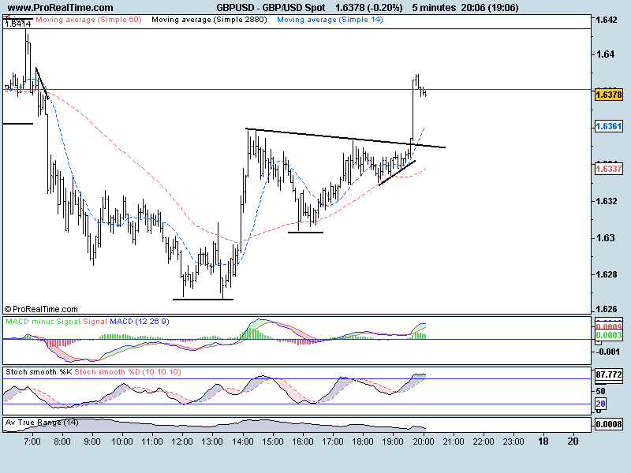Viewport: 631px width, 473px height.
Task: Select the Moving average (Simple 60) label
Action: coord(88,19)
